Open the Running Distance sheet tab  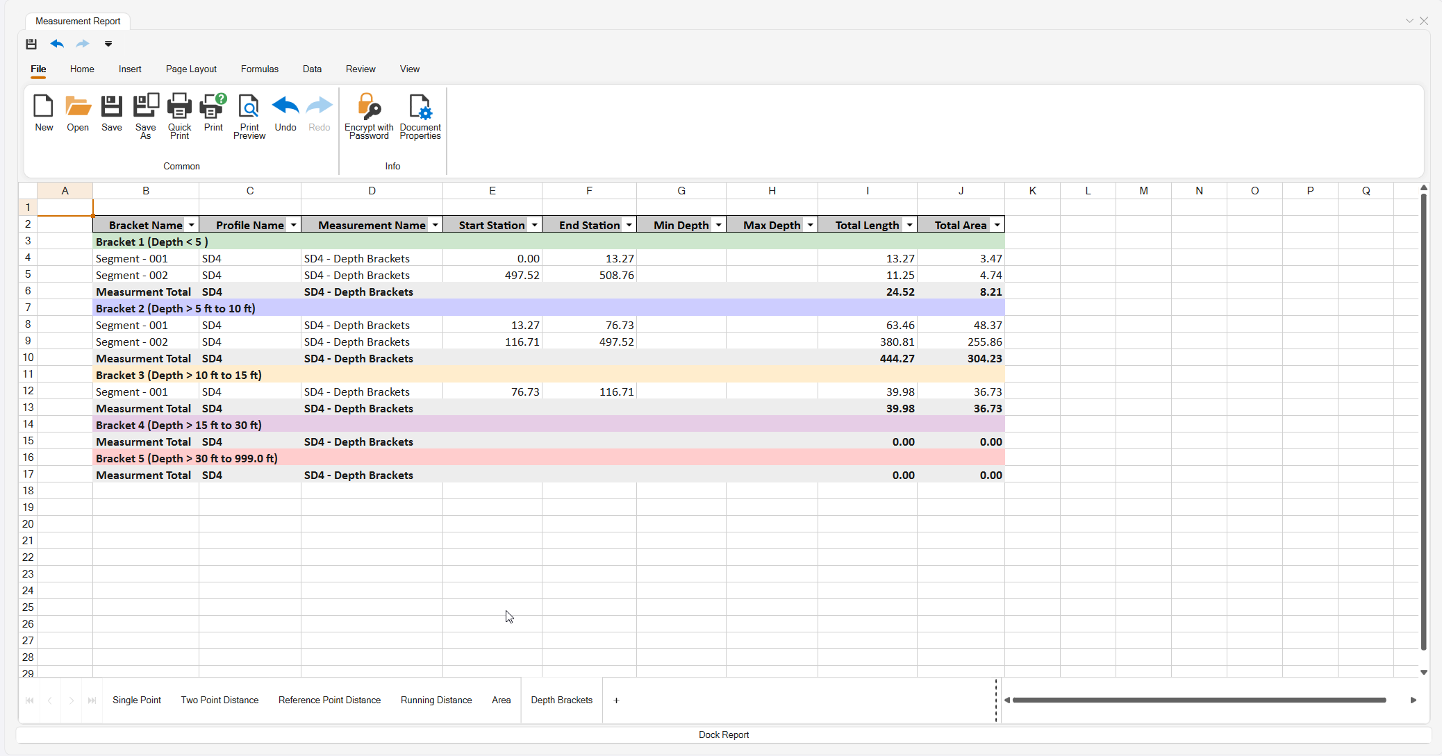pyautogui.click(x=436, y=700)
